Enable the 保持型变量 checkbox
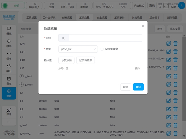 coord(102,49)
